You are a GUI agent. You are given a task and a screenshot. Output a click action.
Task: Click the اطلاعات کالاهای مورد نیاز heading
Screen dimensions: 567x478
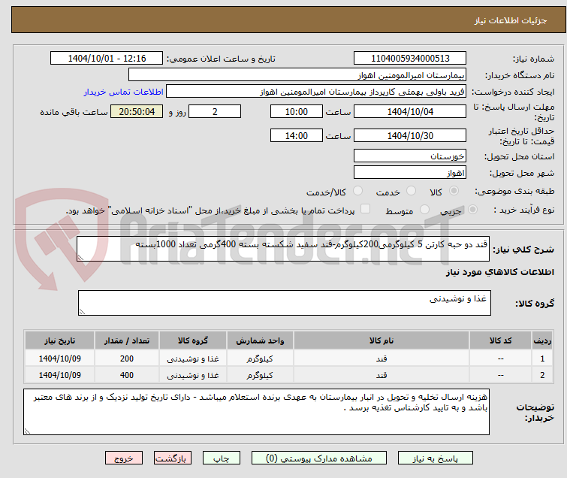click(x=499, y=272)
